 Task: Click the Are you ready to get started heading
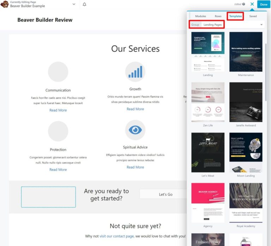click(x=107, y=195)
